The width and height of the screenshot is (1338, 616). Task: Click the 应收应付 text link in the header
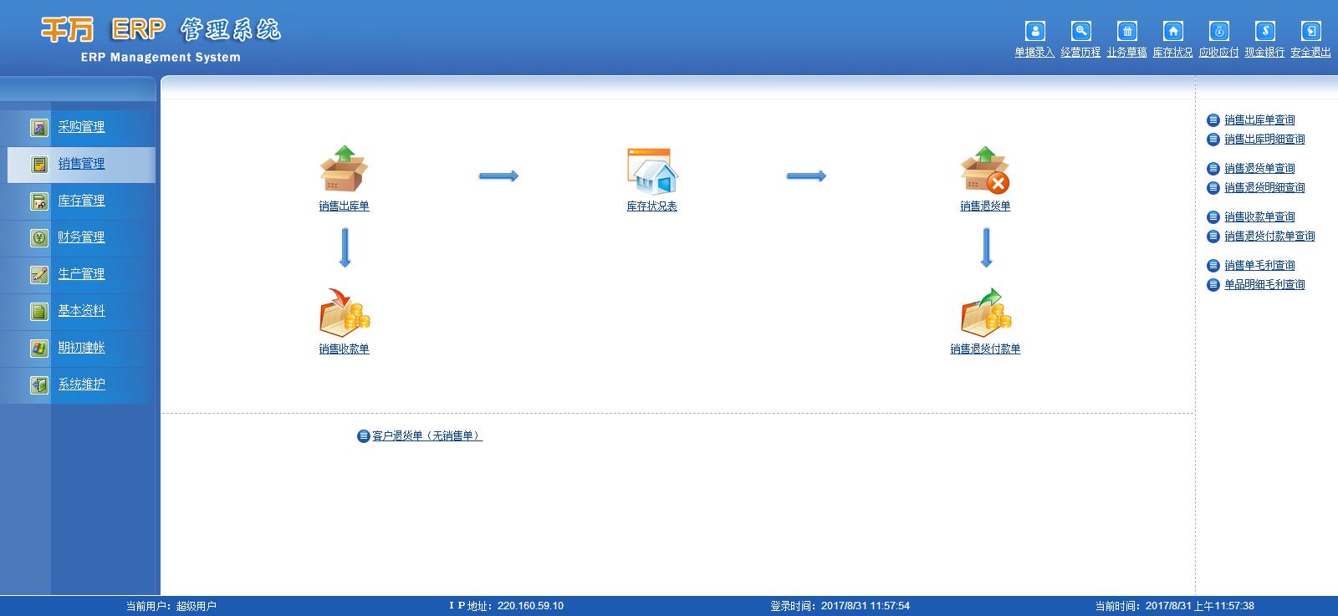point(1218,53)
